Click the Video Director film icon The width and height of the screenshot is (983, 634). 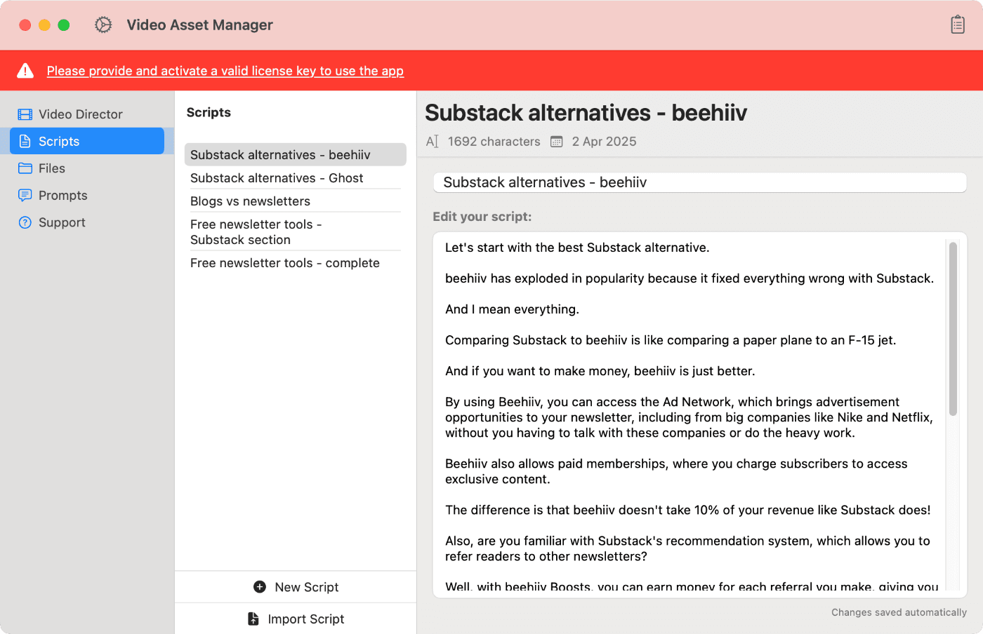[25, 114]
